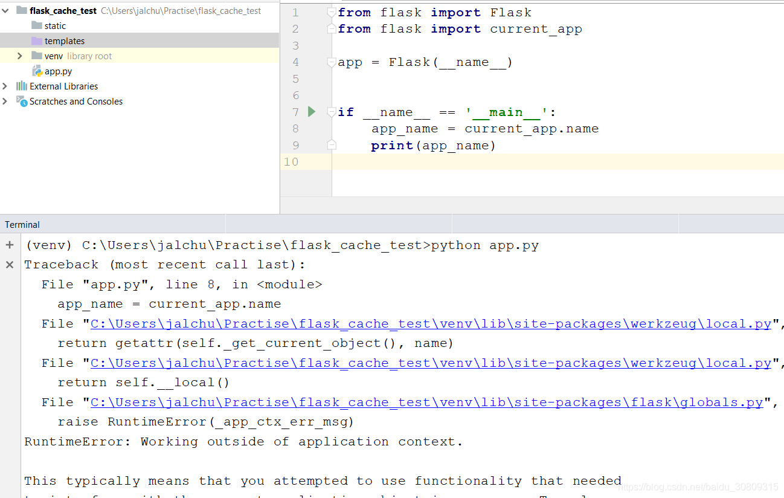Collapse the flask_cache_test project tree
Screen dimensions: 784x498
[x=6, y=10]
